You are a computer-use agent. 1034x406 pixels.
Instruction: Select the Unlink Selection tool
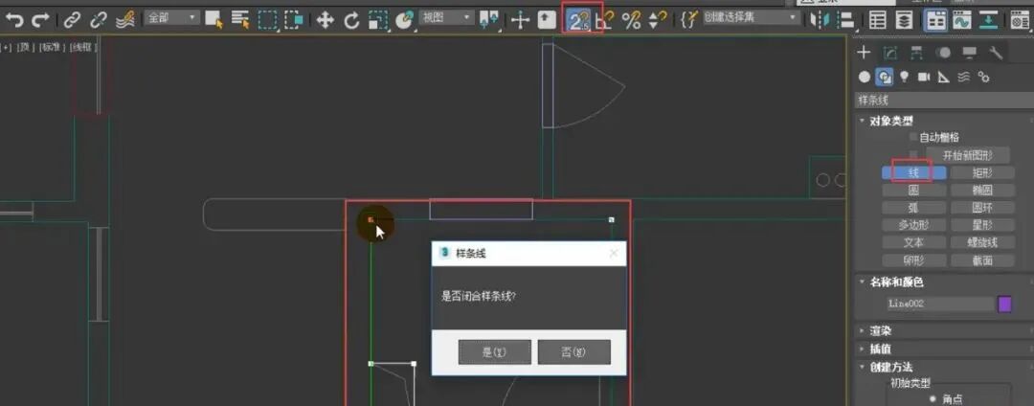point(99,20)
